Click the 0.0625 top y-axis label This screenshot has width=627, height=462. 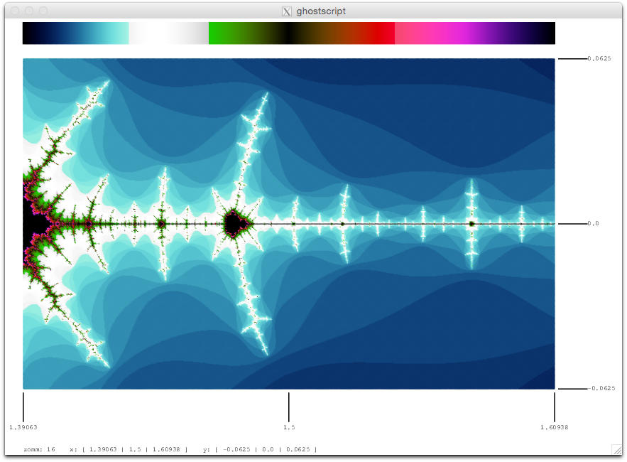(x=599, y=58)
